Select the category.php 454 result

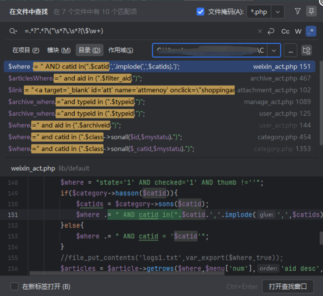[x=159, y=137]
